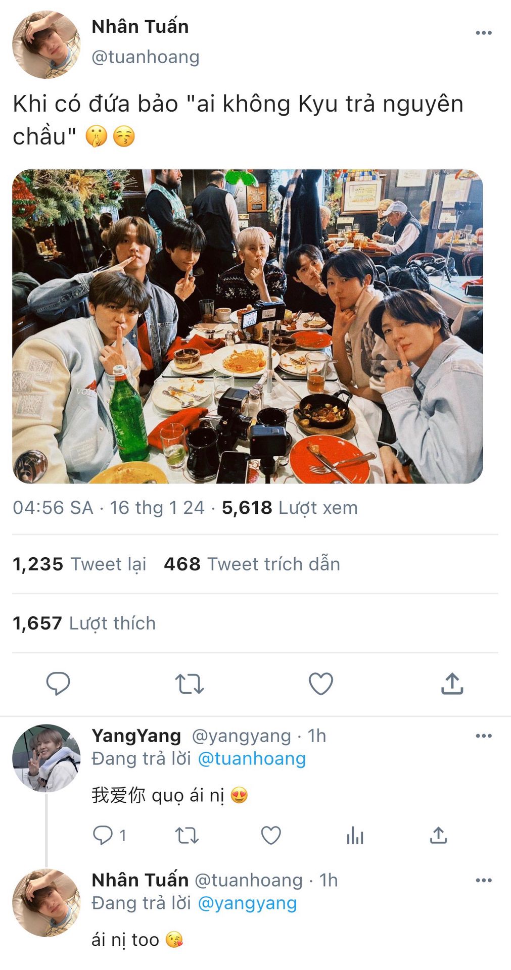View the 468 Tweet trích dẫn list

252,564
